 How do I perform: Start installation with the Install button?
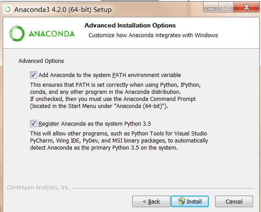(190, 201)
